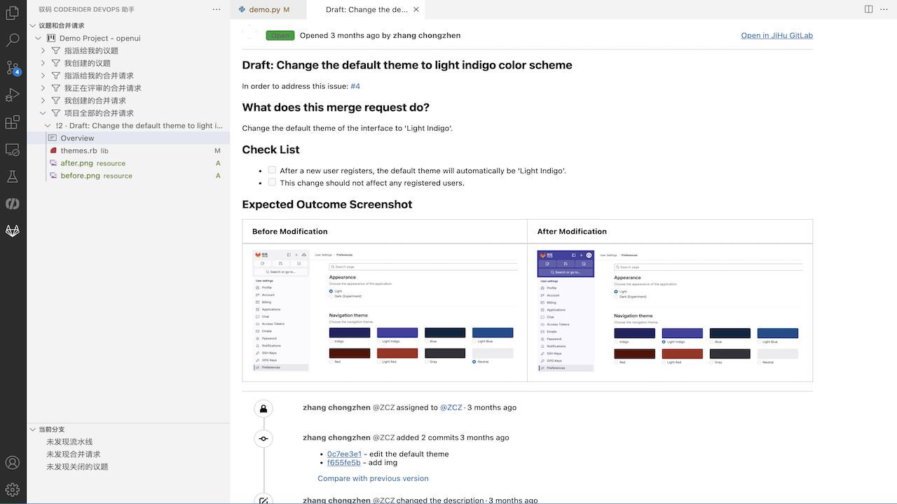The height and width of the screenshot is (504, 897).
Task: Open commit 0c7ee3e1 link
Action: (344, 454)
